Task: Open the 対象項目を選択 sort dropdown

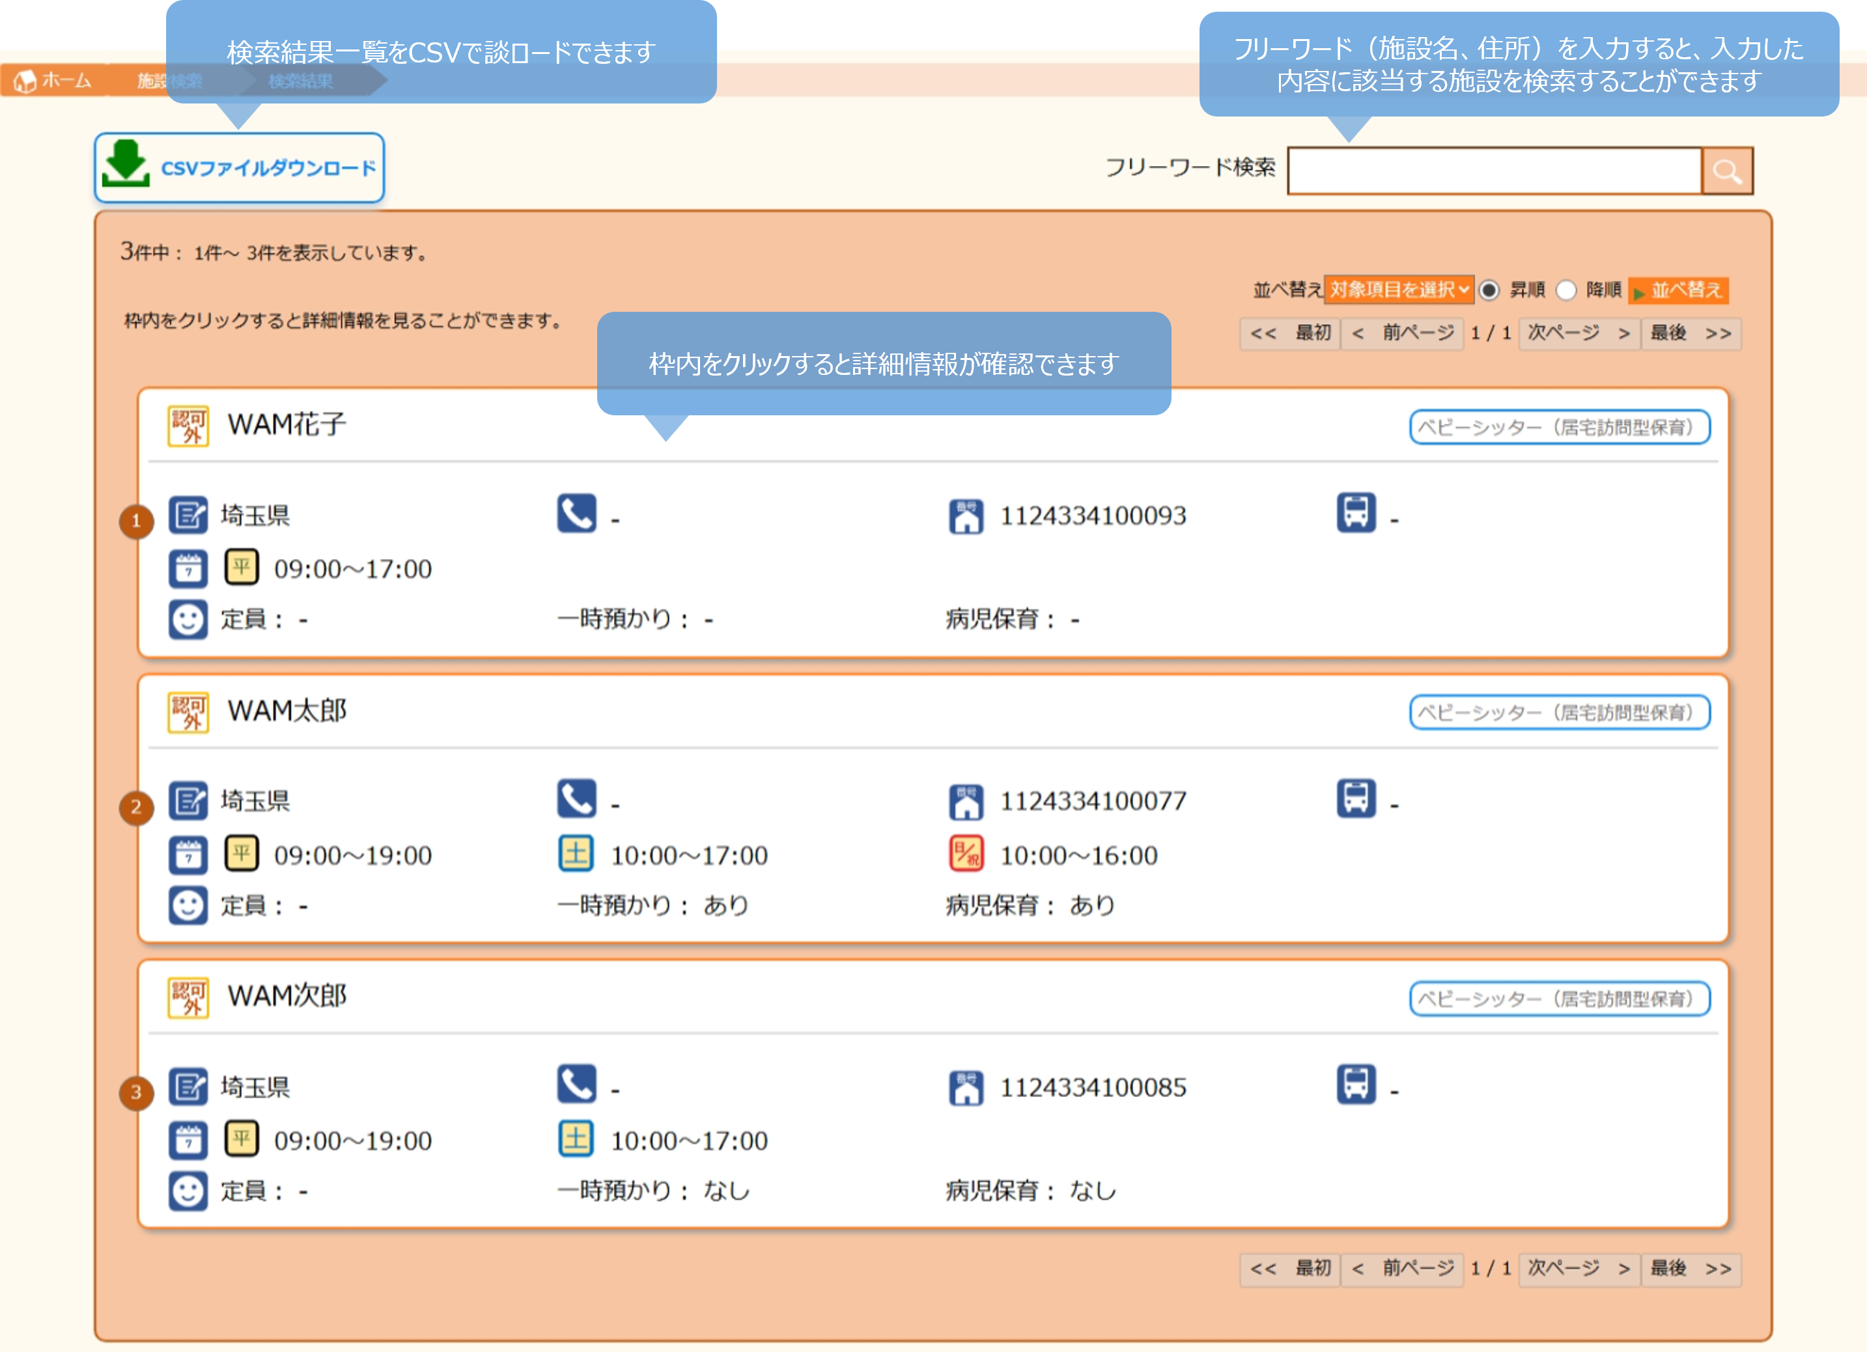Action: [1399, 290]
